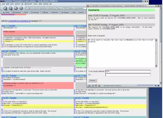
Task: Click the left-side 'Line 36' link
Action: pyautogui.click(x=5, y=75)
